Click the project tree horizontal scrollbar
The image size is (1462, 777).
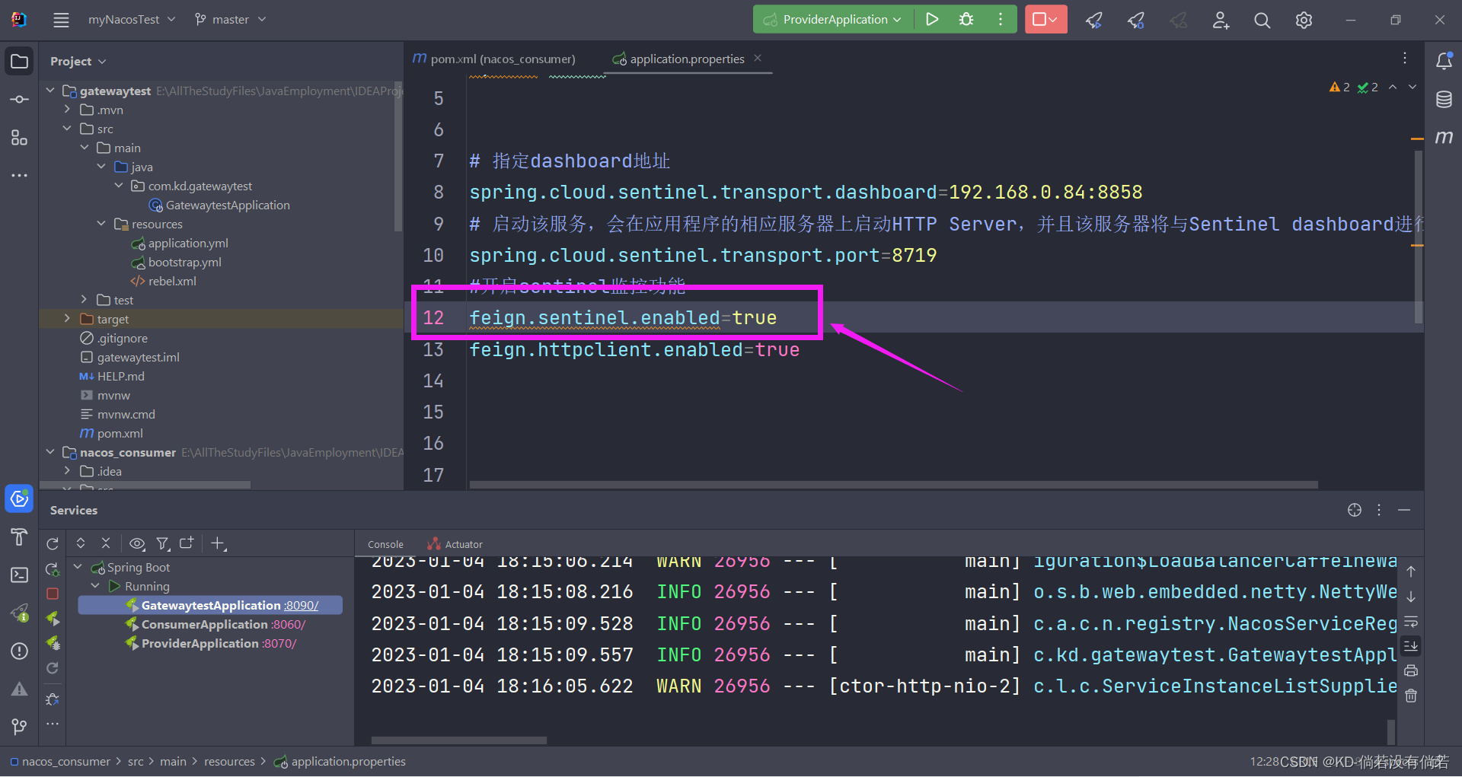[145, 485]
